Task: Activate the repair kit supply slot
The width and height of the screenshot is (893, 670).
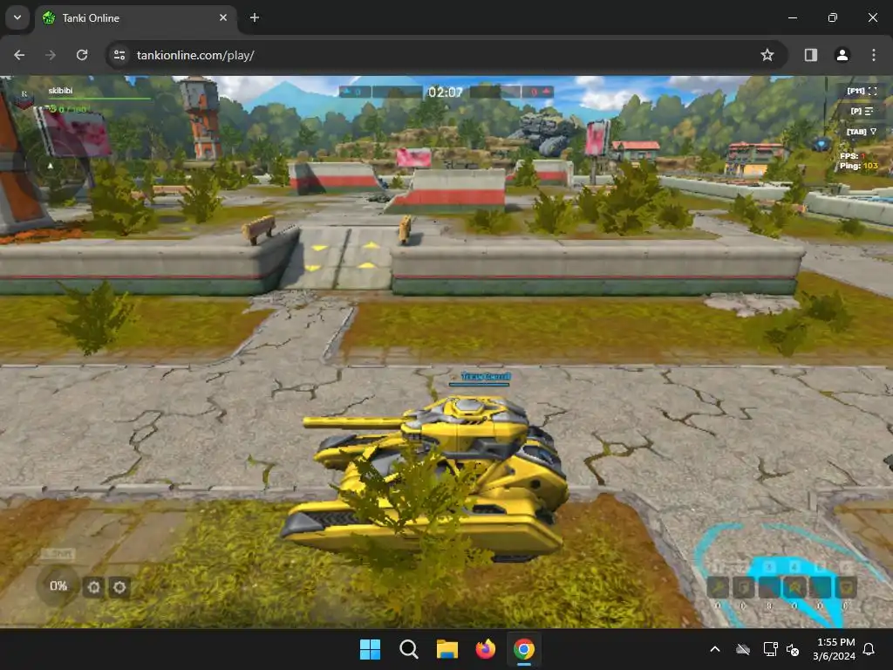Action: click(718, 587)
